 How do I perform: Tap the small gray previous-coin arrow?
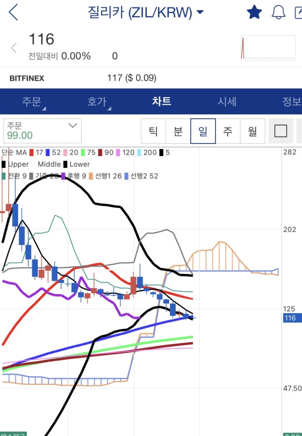tap(14, 48)
